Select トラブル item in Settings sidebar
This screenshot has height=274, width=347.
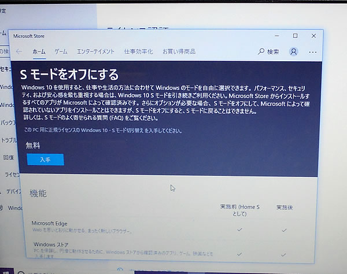(8, 140)
